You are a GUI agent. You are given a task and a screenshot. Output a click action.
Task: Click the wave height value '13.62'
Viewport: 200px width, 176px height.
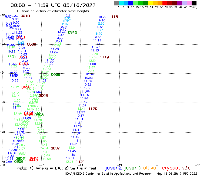[x=56, y=46]
